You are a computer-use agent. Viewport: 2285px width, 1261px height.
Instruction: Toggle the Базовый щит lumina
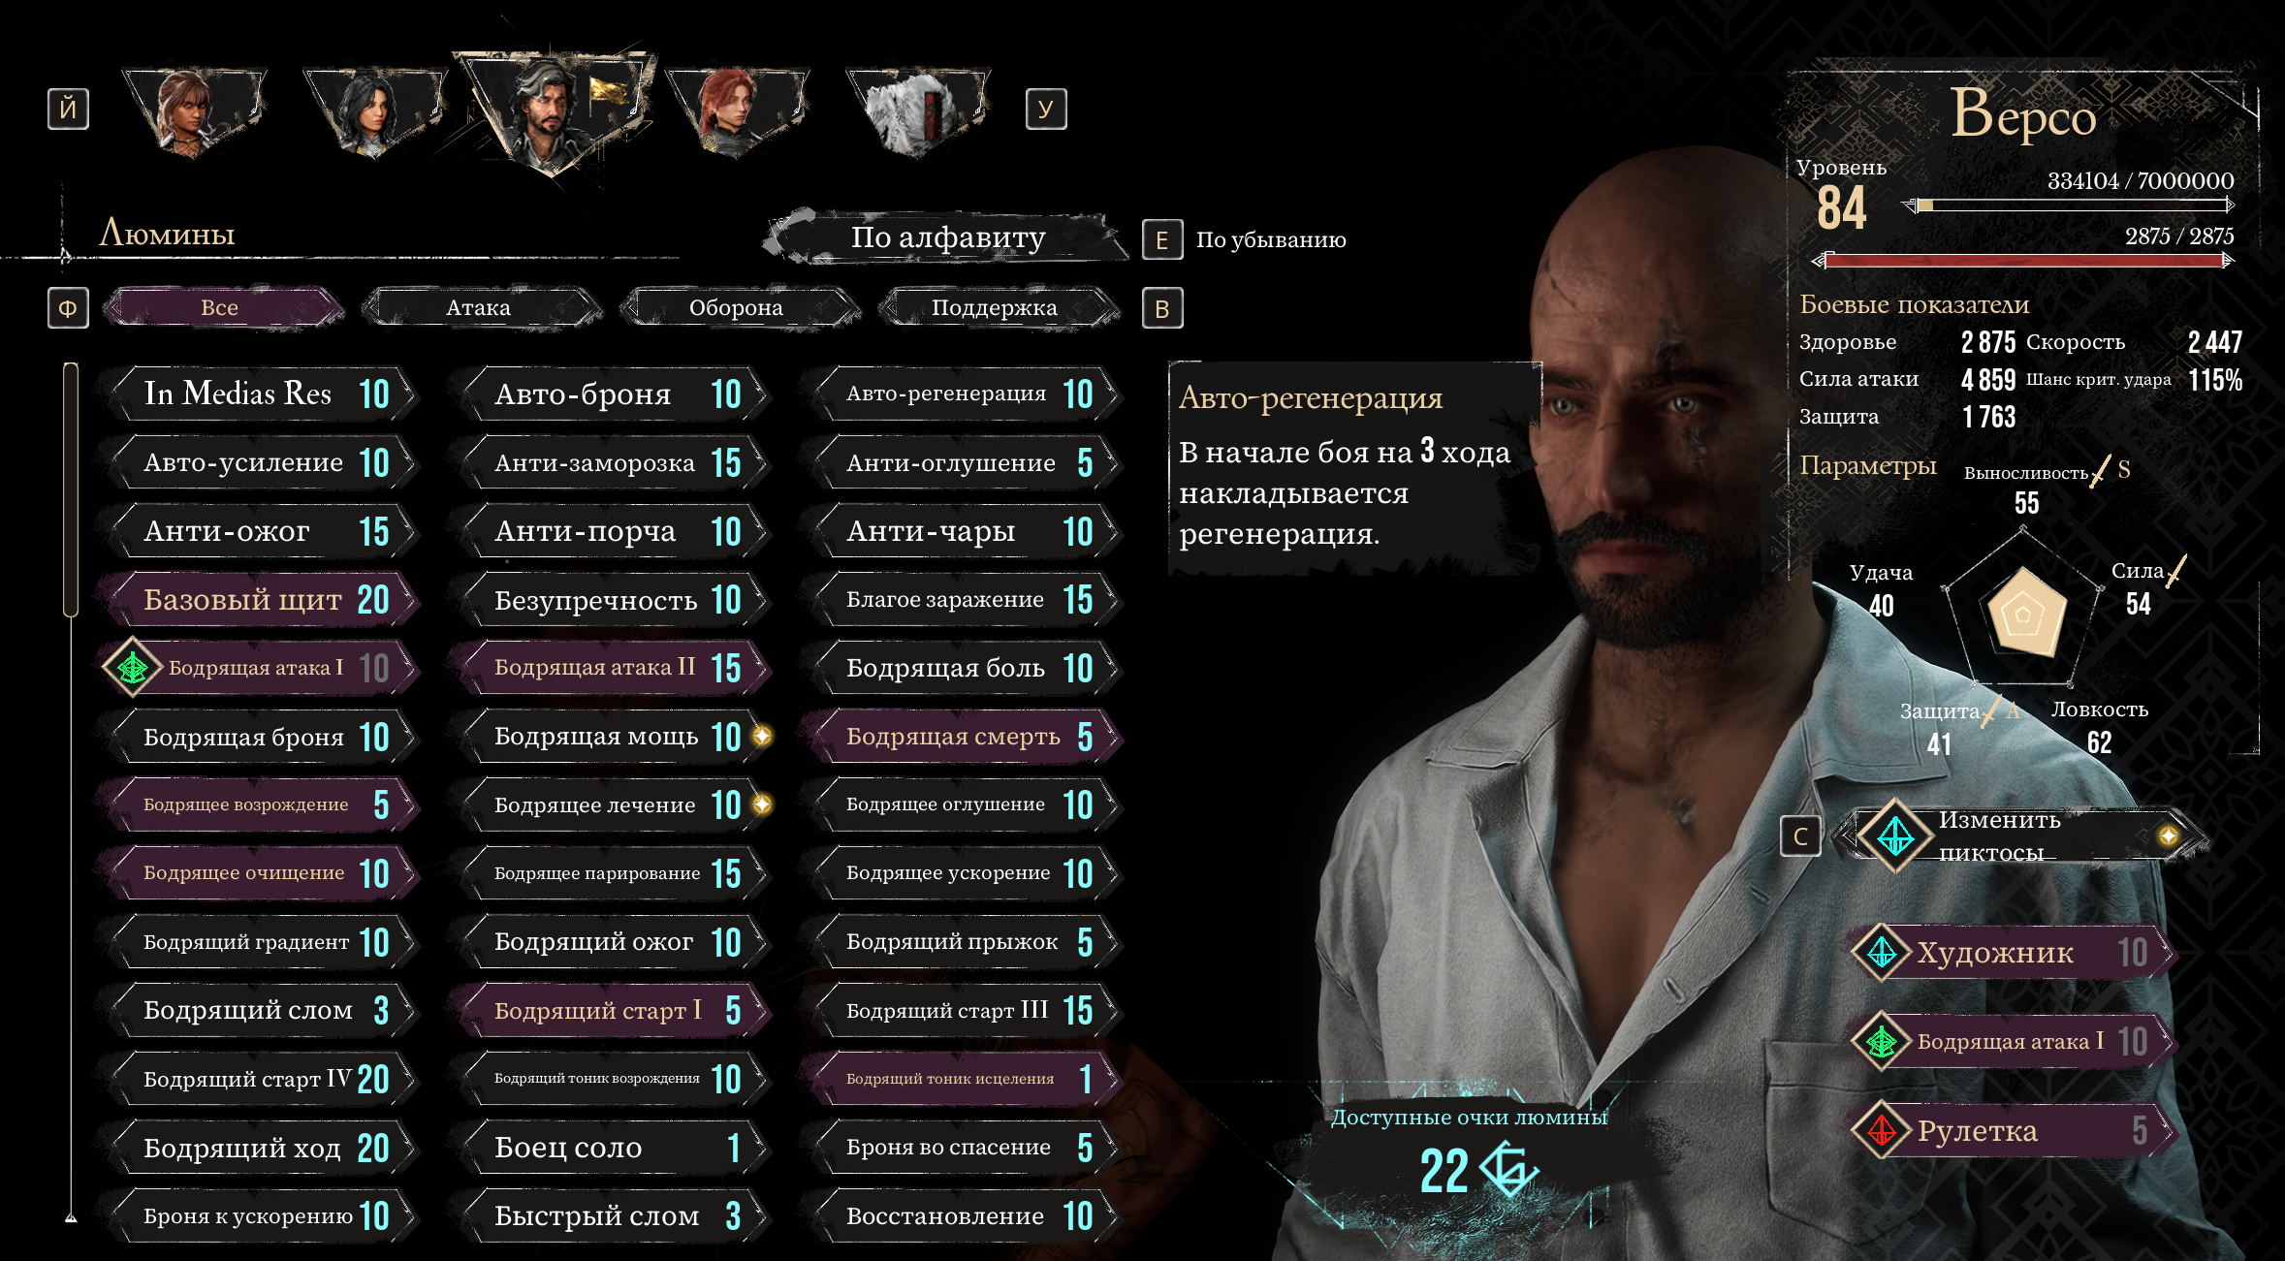(258, 600)
